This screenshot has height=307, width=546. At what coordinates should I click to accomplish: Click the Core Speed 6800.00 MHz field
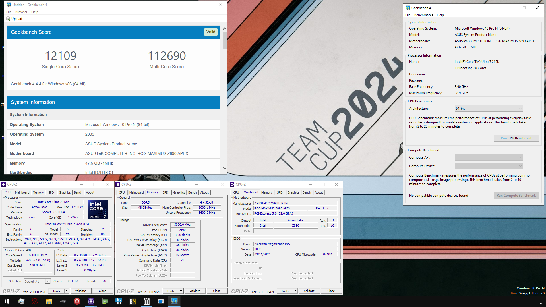tap(38, 255)
